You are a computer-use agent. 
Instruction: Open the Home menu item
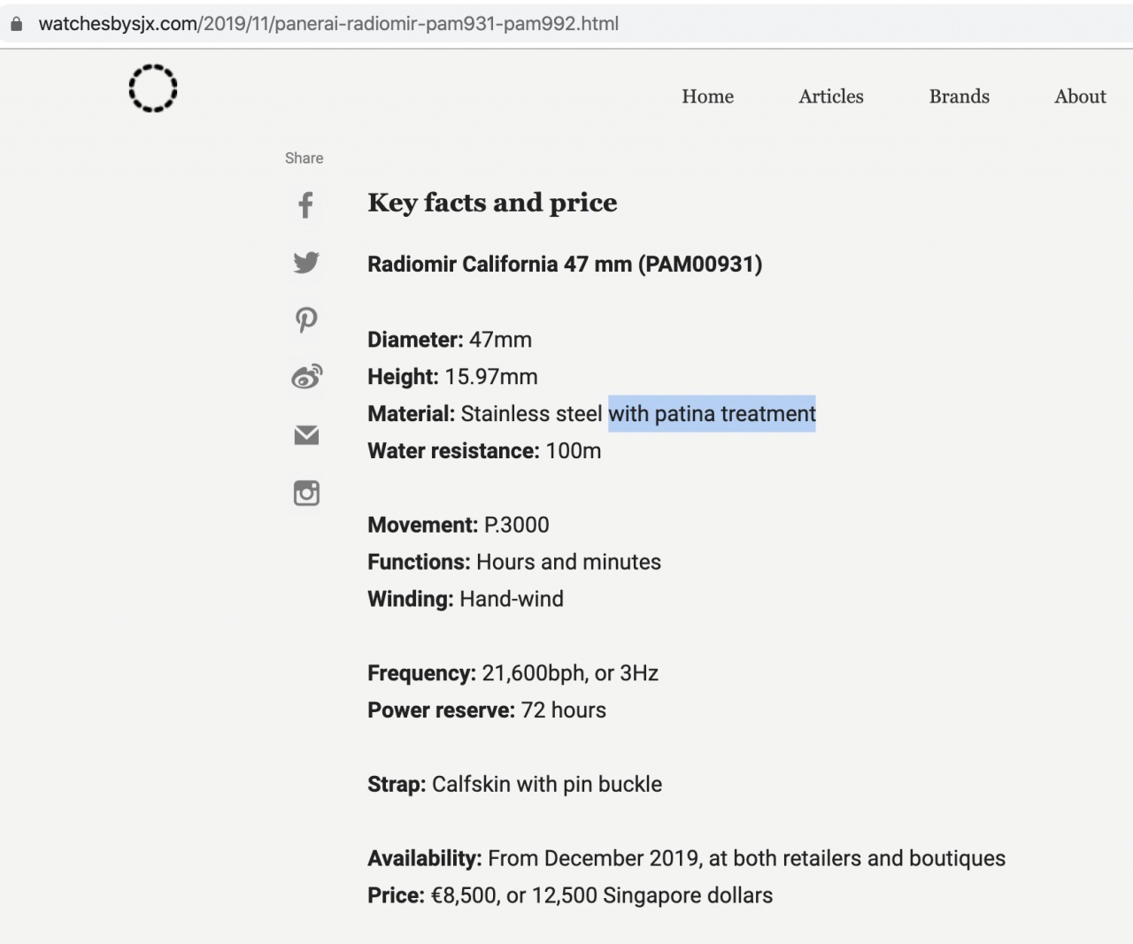[707, 96]
